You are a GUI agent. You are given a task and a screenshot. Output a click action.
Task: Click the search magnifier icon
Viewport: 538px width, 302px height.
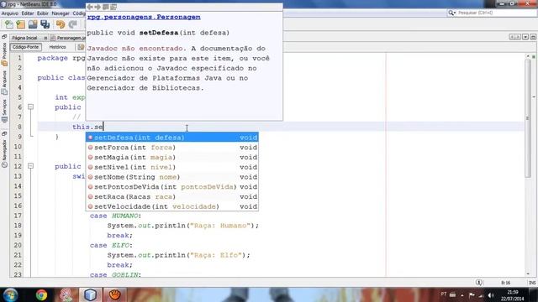(x=451, y=13)
